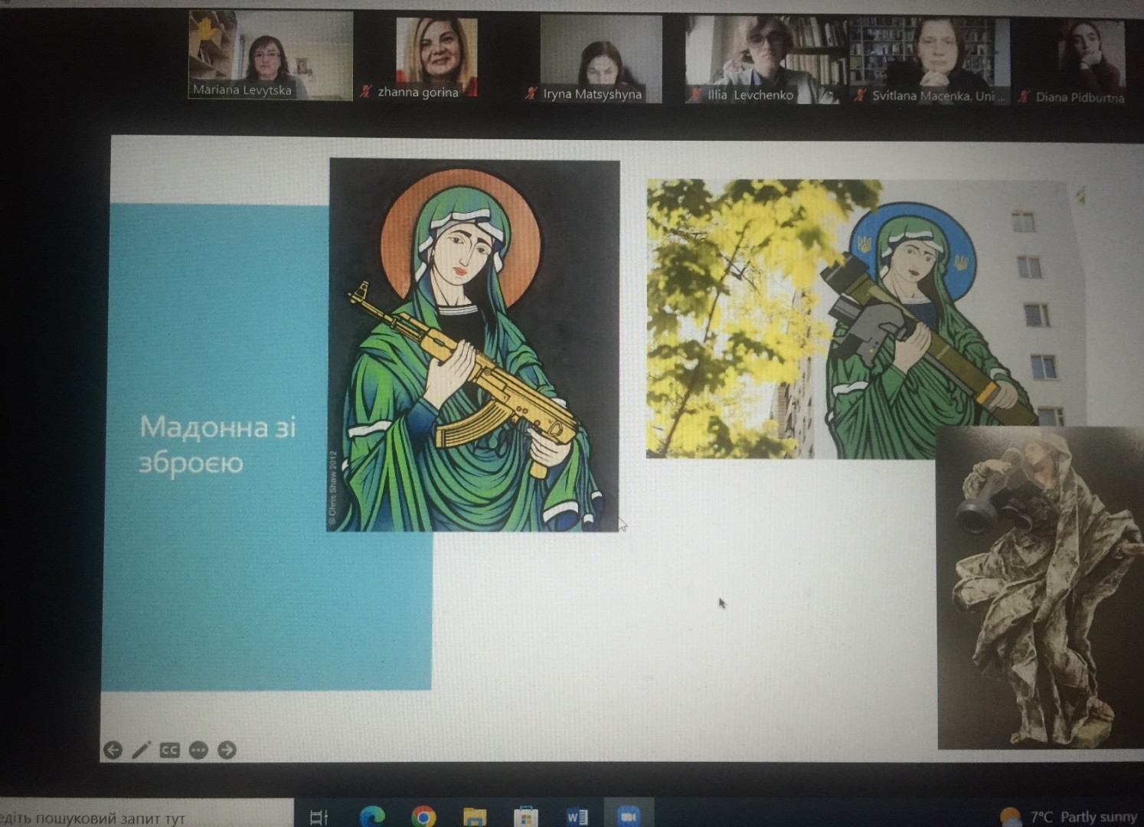The height and width of the screenshot is (827, 1144).
Task: Click Diana Pidburtna's muted microphone icon
Action: click(x=1025, y=96)
